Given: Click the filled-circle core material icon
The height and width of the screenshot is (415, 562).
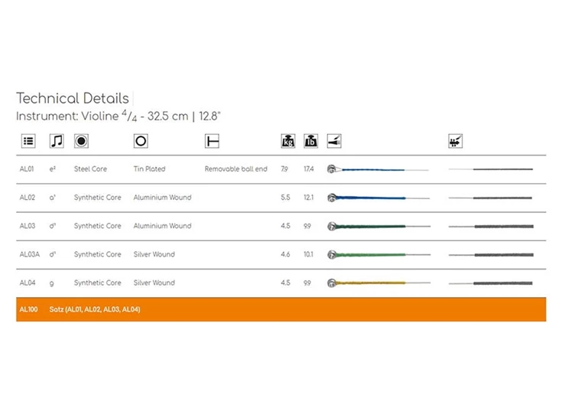Looking at the screenshot, I should coord(80,141).
